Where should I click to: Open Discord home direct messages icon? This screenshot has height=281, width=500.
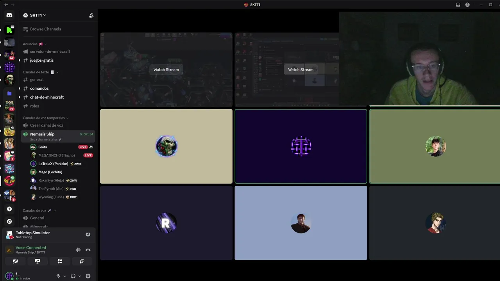(9, 15)
